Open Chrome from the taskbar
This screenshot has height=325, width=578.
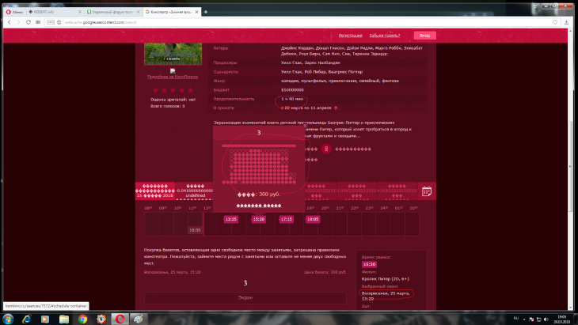pos(82,318)
